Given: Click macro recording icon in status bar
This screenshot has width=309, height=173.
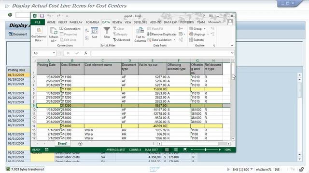Looking at the screenshot, I should (47, 149).
